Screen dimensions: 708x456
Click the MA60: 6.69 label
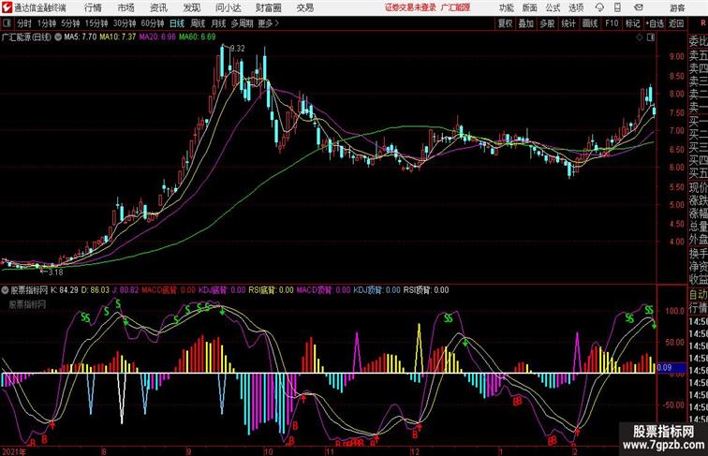coord(198,37)
